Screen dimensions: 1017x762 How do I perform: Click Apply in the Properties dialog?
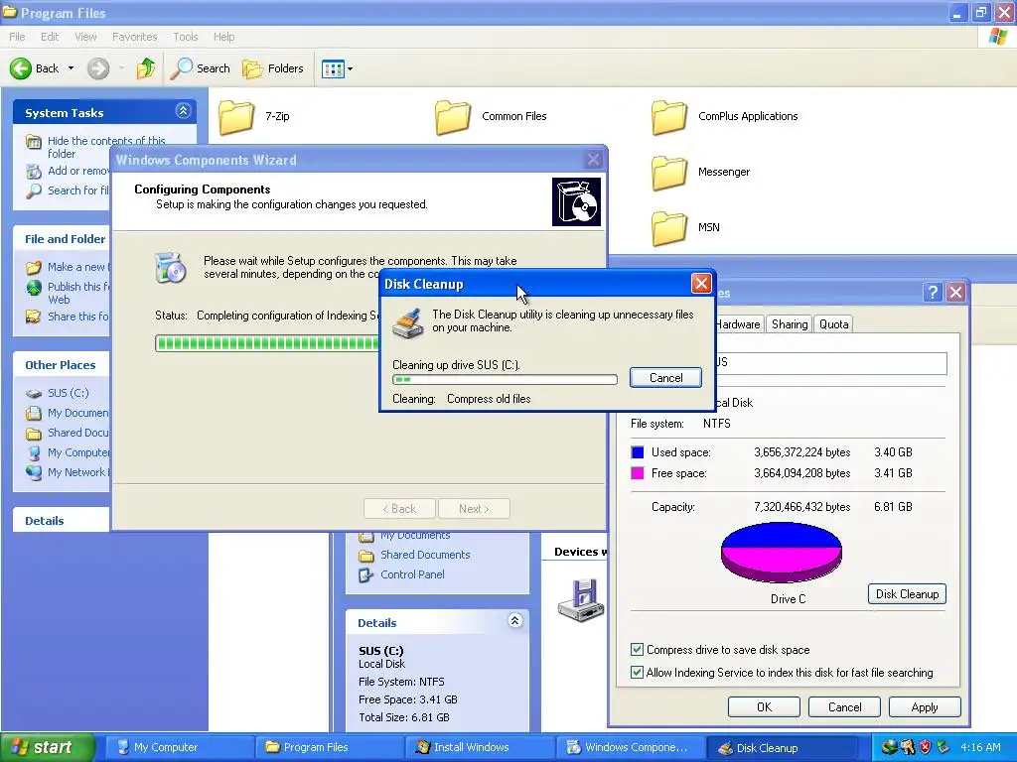tap(925, 706)
